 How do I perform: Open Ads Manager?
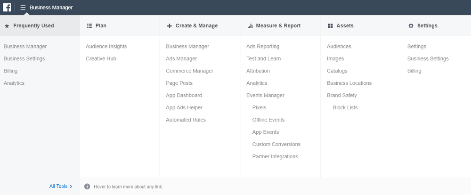point(181,58)
